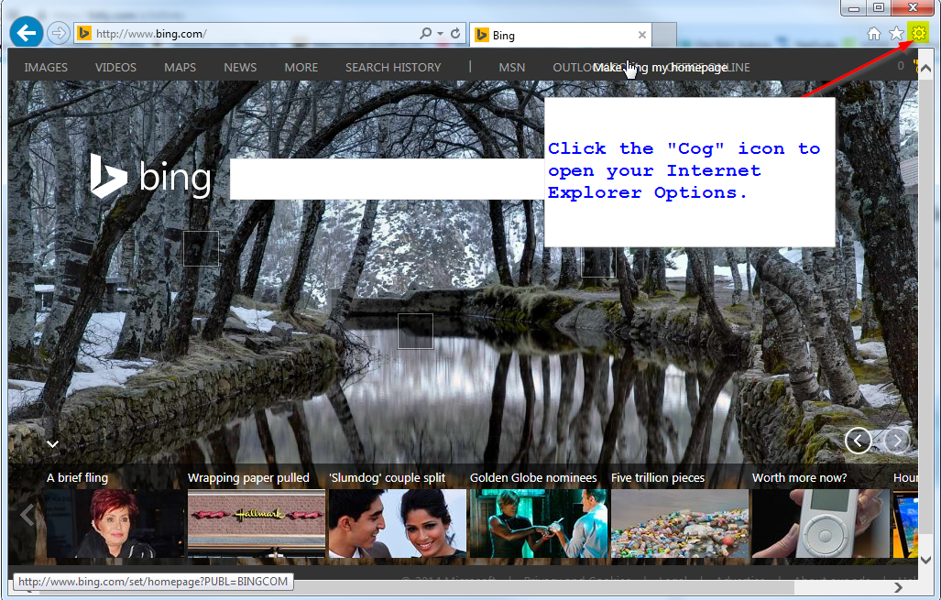Click 'Worth more now?' headline
Image resolution: width=941 pixels, height=600 pixels.
tap(799, 477)
